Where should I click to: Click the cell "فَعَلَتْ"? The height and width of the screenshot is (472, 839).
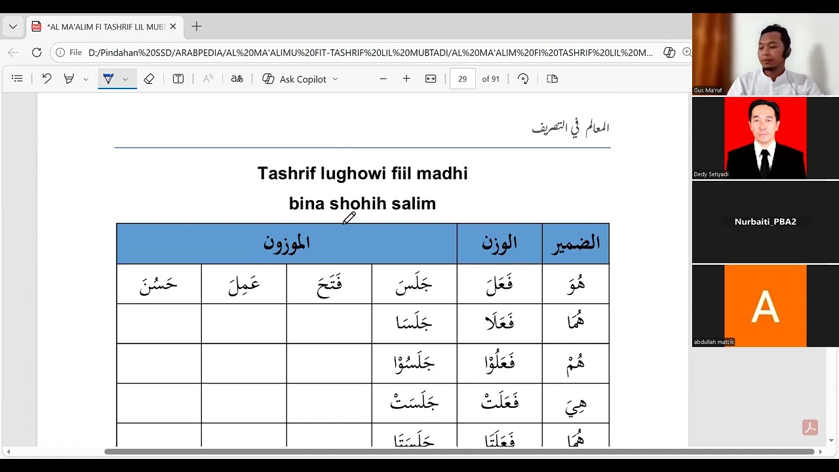[499, 403]
